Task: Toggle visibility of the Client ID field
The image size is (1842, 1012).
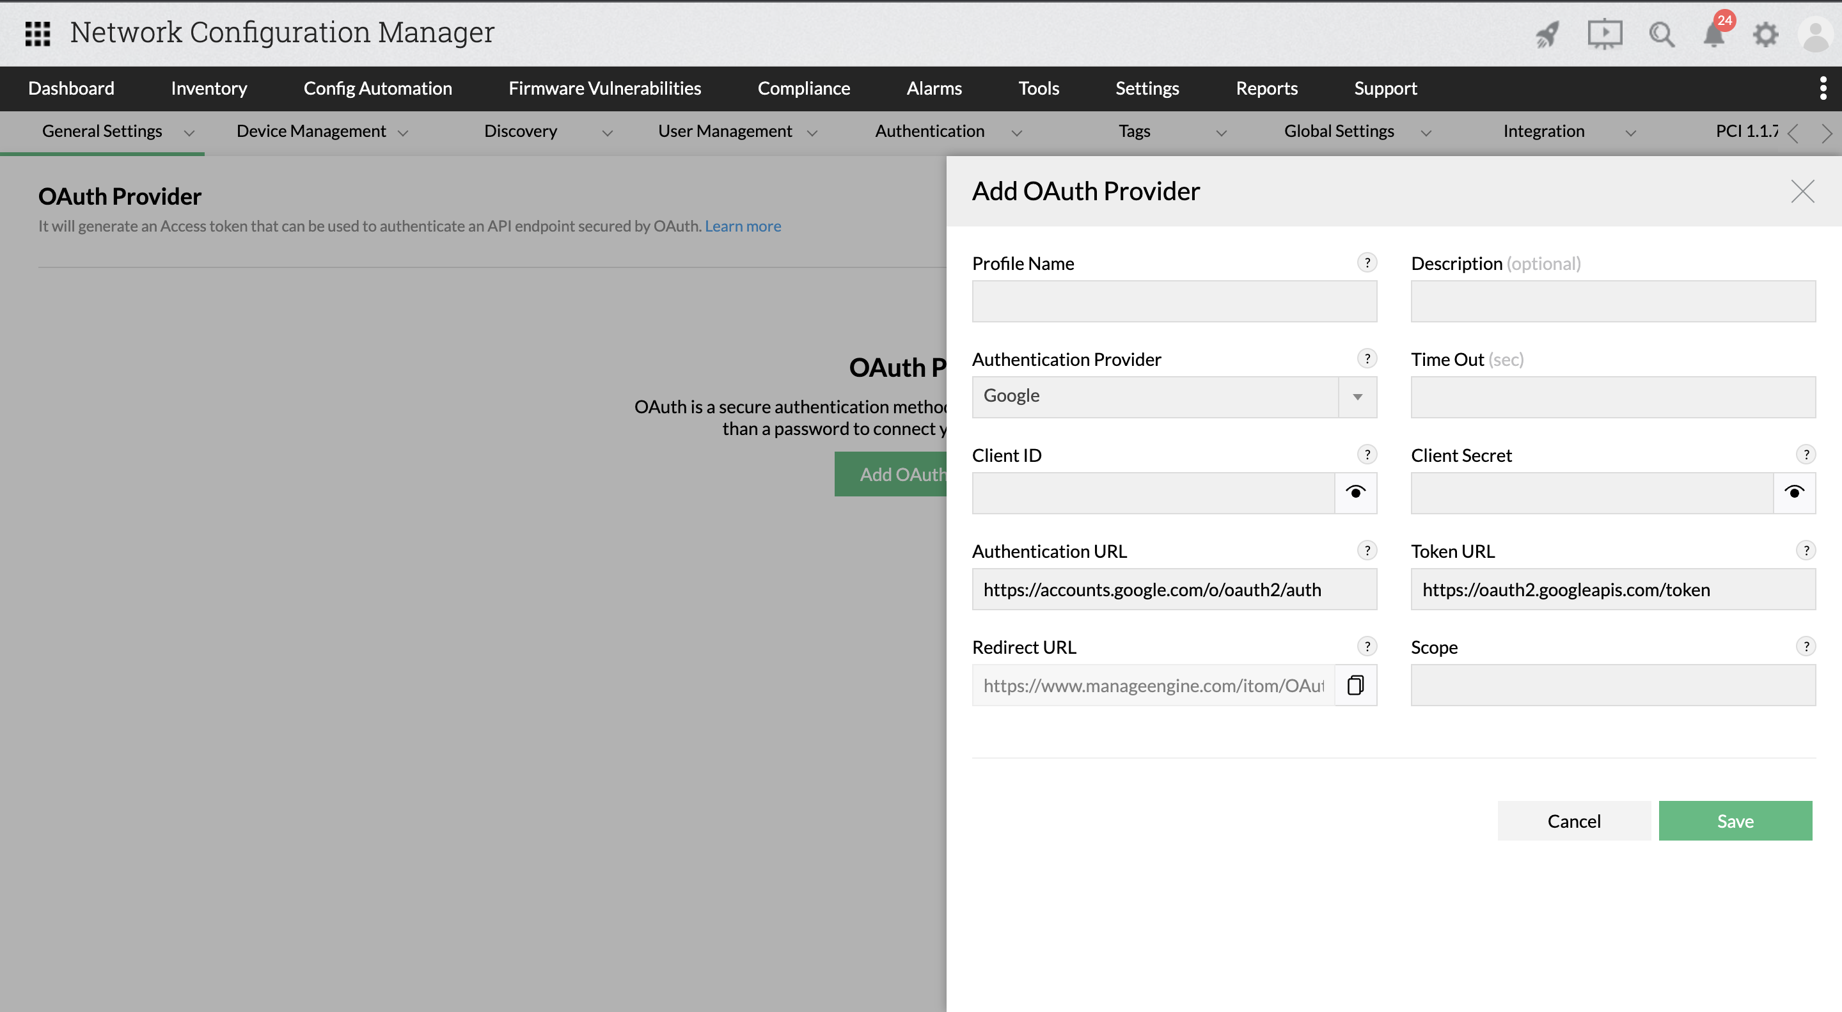Action: pos(1355,493)
